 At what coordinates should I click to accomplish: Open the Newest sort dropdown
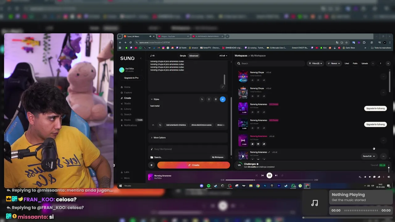334,64
